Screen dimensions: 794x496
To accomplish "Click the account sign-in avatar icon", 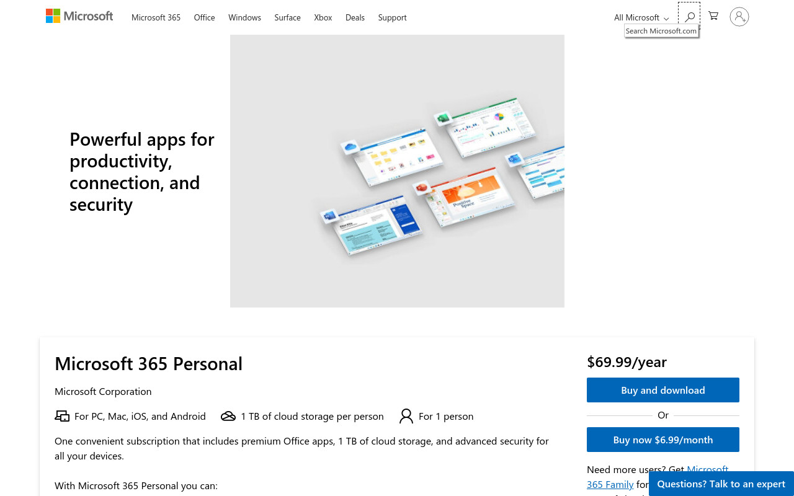I will [x=739, y=17].
